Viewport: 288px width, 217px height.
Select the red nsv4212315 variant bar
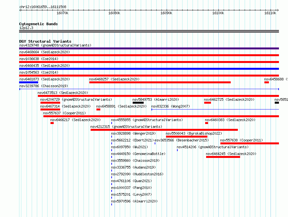click(x=164, y=130)
